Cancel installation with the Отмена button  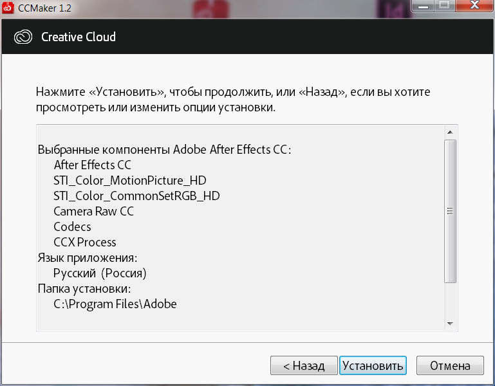(x=450, y=365)
